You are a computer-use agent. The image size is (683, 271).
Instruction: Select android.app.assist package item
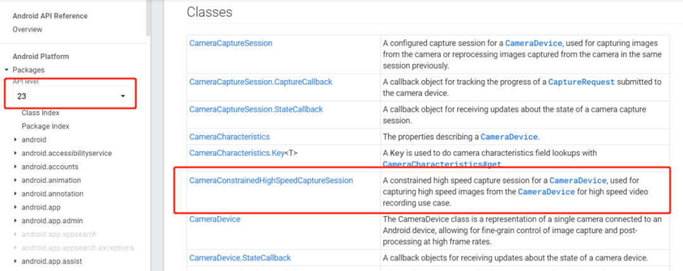coord(52,262)
